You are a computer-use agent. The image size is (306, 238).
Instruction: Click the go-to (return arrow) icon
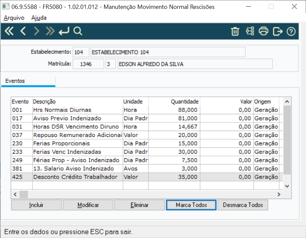(64, 31)
